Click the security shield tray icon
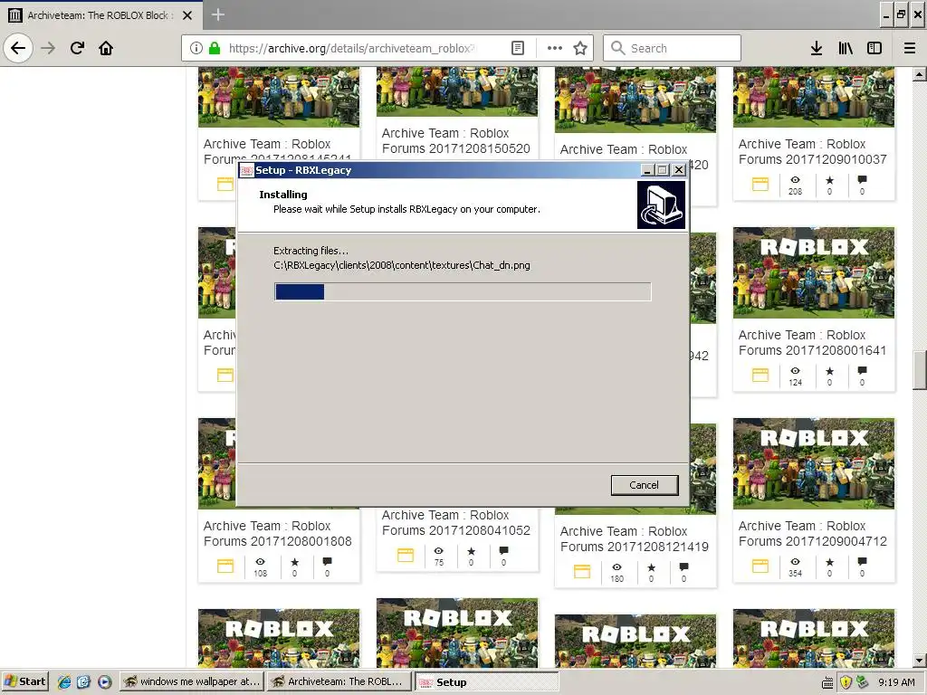Viewport: 927px width, 695px height. [x=846, y=682]
